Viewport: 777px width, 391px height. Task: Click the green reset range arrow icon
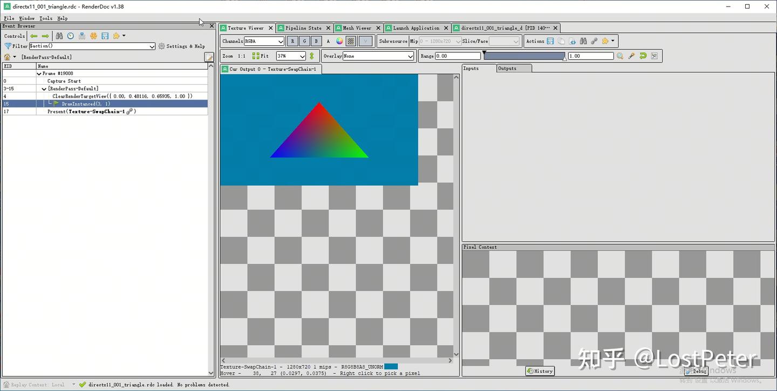(x=643, y=56)
